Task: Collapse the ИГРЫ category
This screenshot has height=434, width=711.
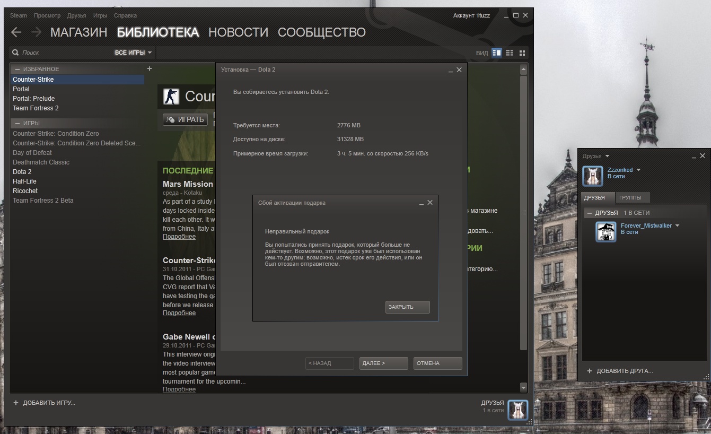Action: (x=17, y=123)
